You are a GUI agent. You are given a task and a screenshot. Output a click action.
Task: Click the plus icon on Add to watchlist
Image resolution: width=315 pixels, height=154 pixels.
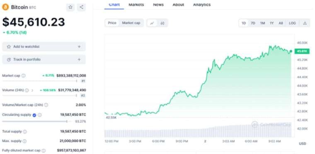pyautogui.click(x=79, y=47)
